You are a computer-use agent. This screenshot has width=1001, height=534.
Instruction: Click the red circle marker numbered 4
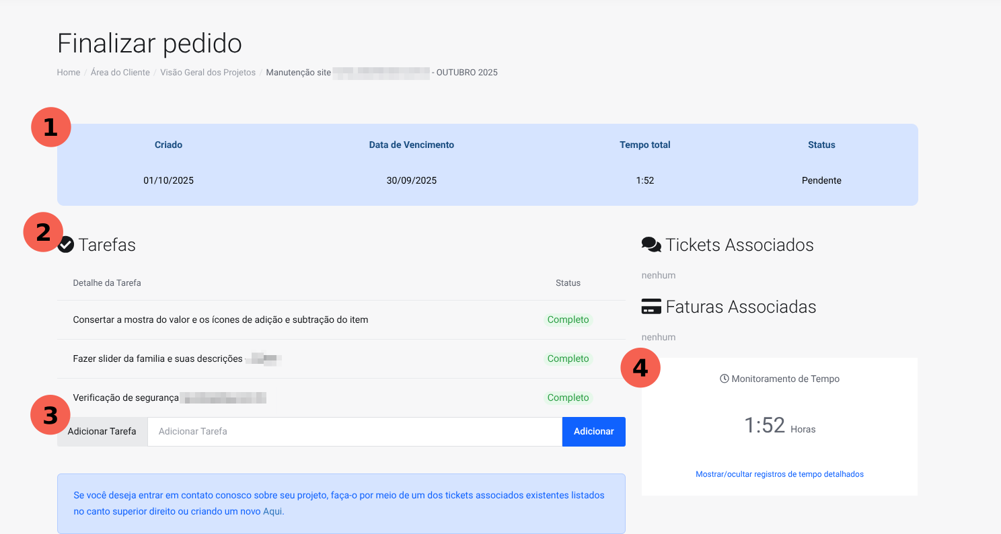coord(640,368)
